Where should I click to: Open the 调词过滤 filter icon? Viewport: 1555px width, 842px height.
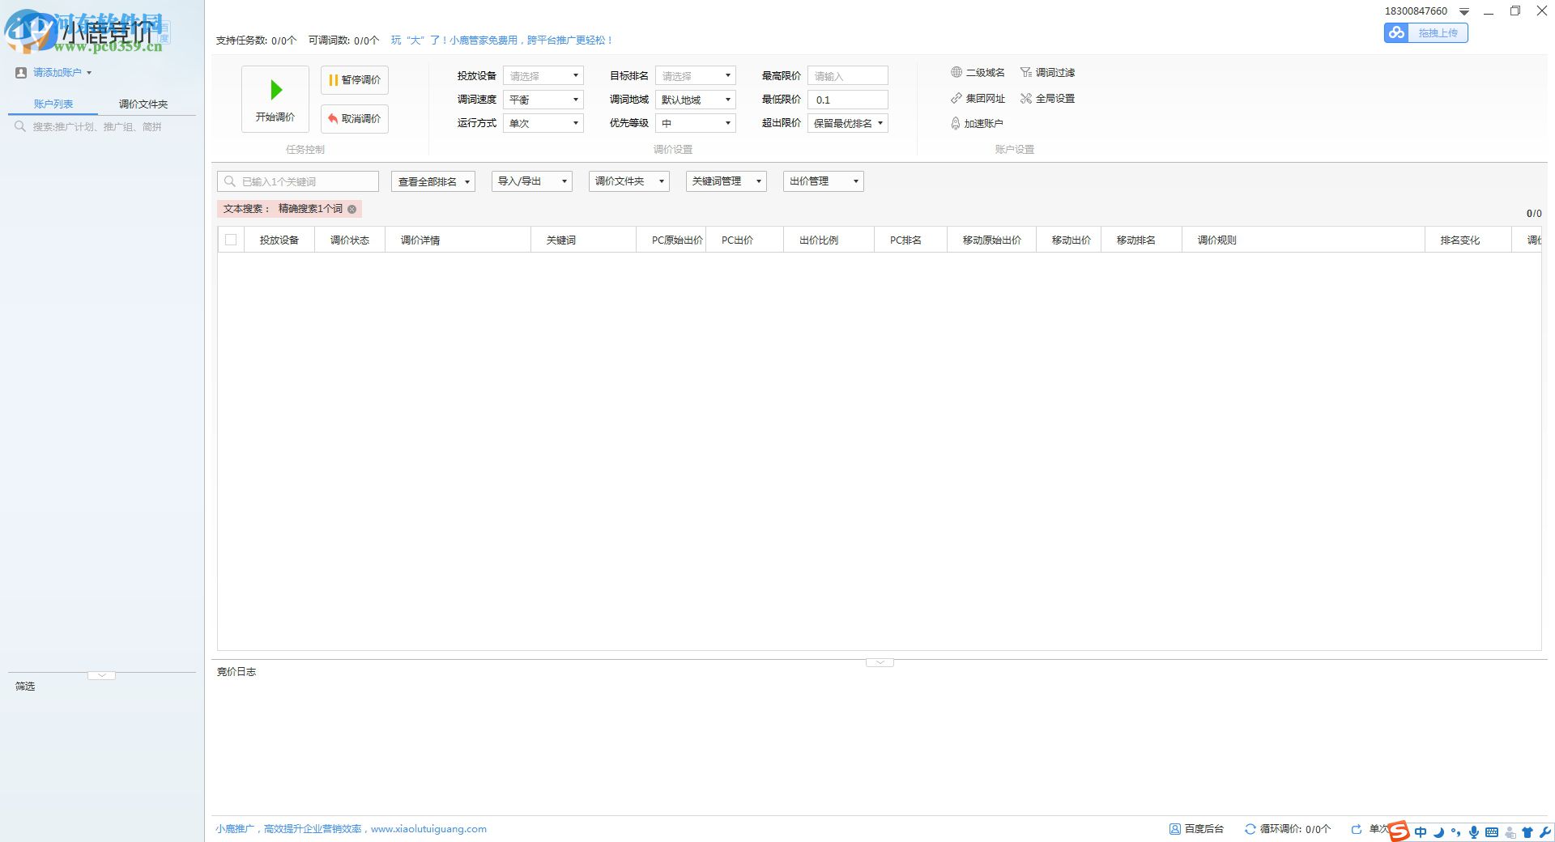click(1026, 72)
